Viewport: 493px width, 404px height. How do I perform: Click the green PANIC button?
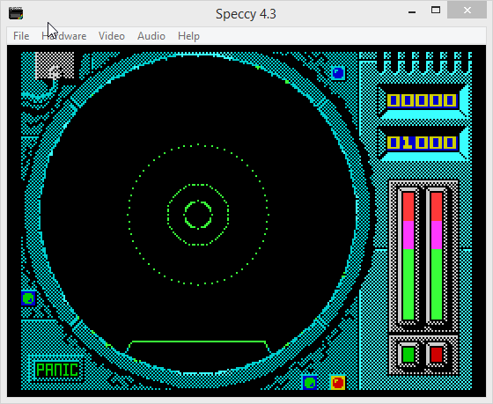pos(56,370)
